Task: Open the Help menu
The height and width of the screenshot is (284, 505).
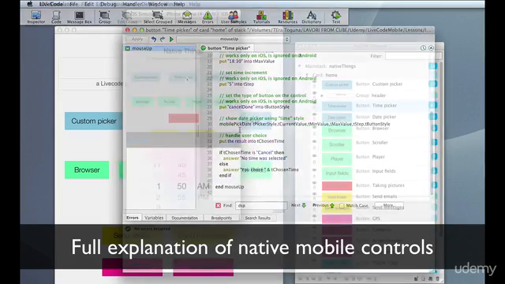Action: pos(179,4)
